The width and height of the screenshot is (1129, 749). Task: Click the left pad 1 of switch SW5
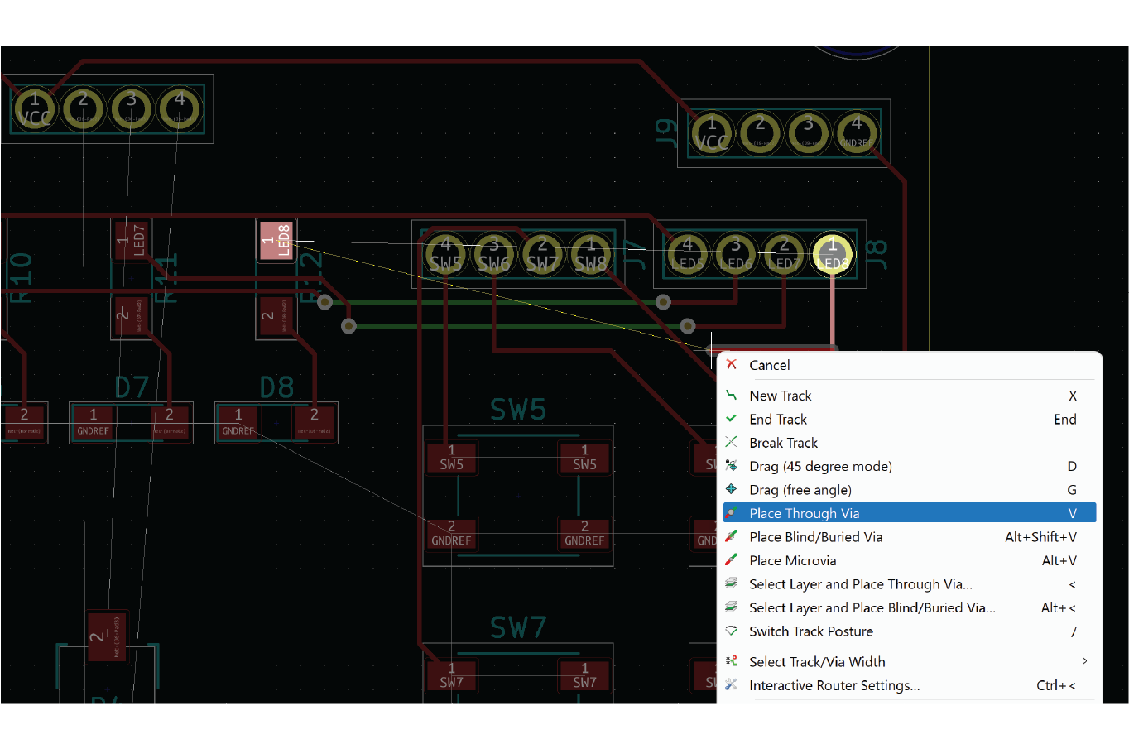click(x=451, y=458)
